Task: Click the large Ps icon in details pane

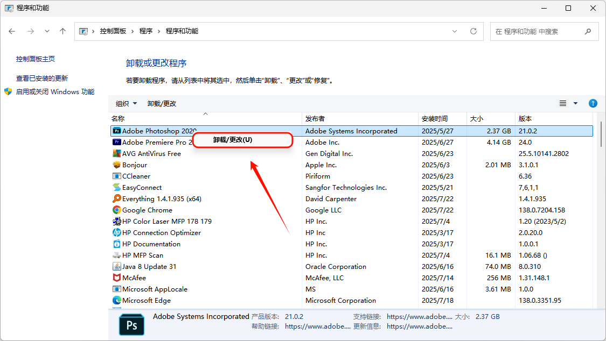Action: click(x=132, y=325)
